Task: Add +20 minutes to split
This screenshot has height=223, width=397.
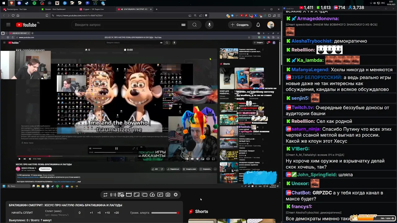Action: 116,213
